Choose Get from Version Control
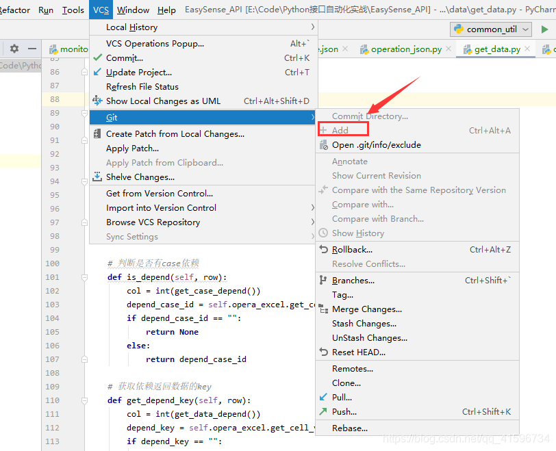The height and width of the screenshot is (451, 556). click(x=202, y=193)
